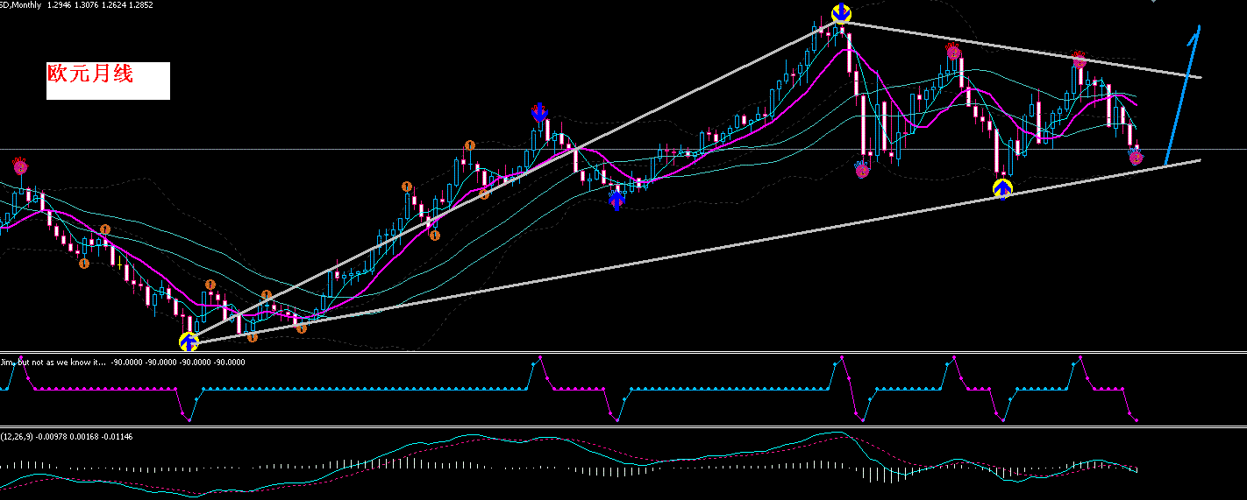Select the pink marker below the crash low after the peak
Viewport: 1247px width, 500px height.
click(x=862, y=170)
